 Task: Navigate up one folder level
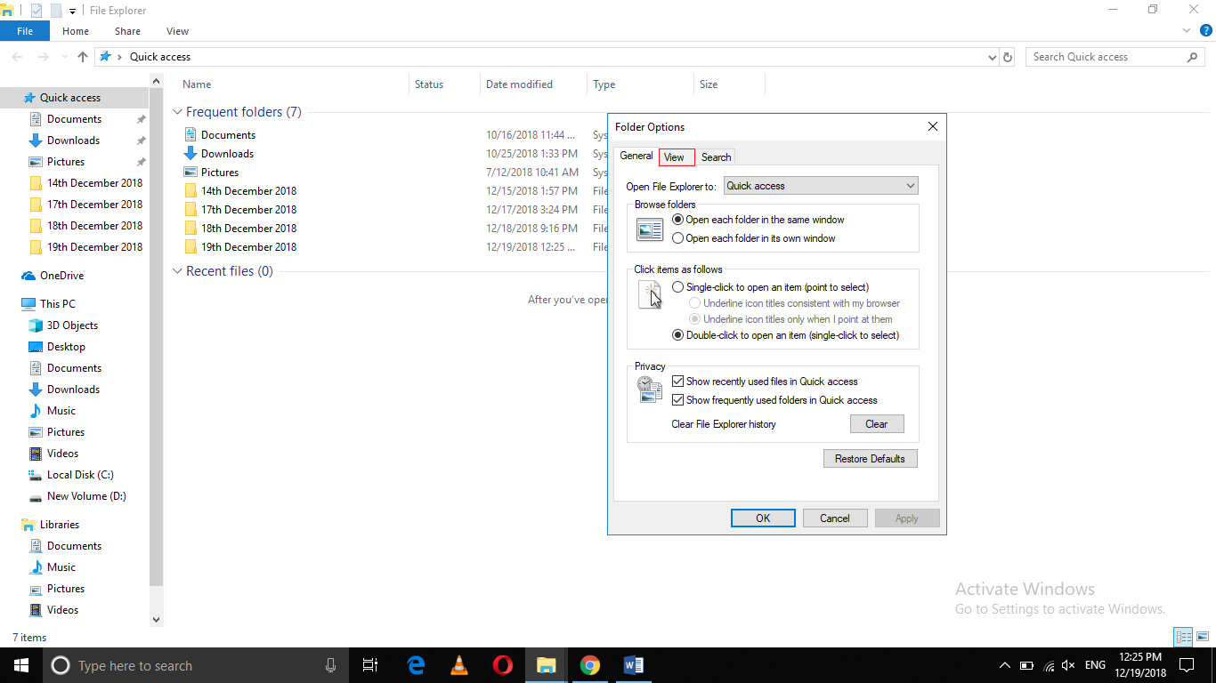[x=82, y=56]
